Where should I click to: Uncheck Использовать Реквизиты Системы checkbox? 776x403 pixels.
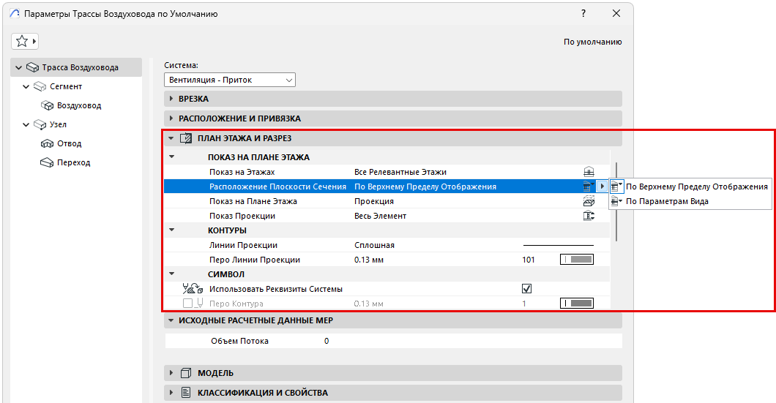526,289
